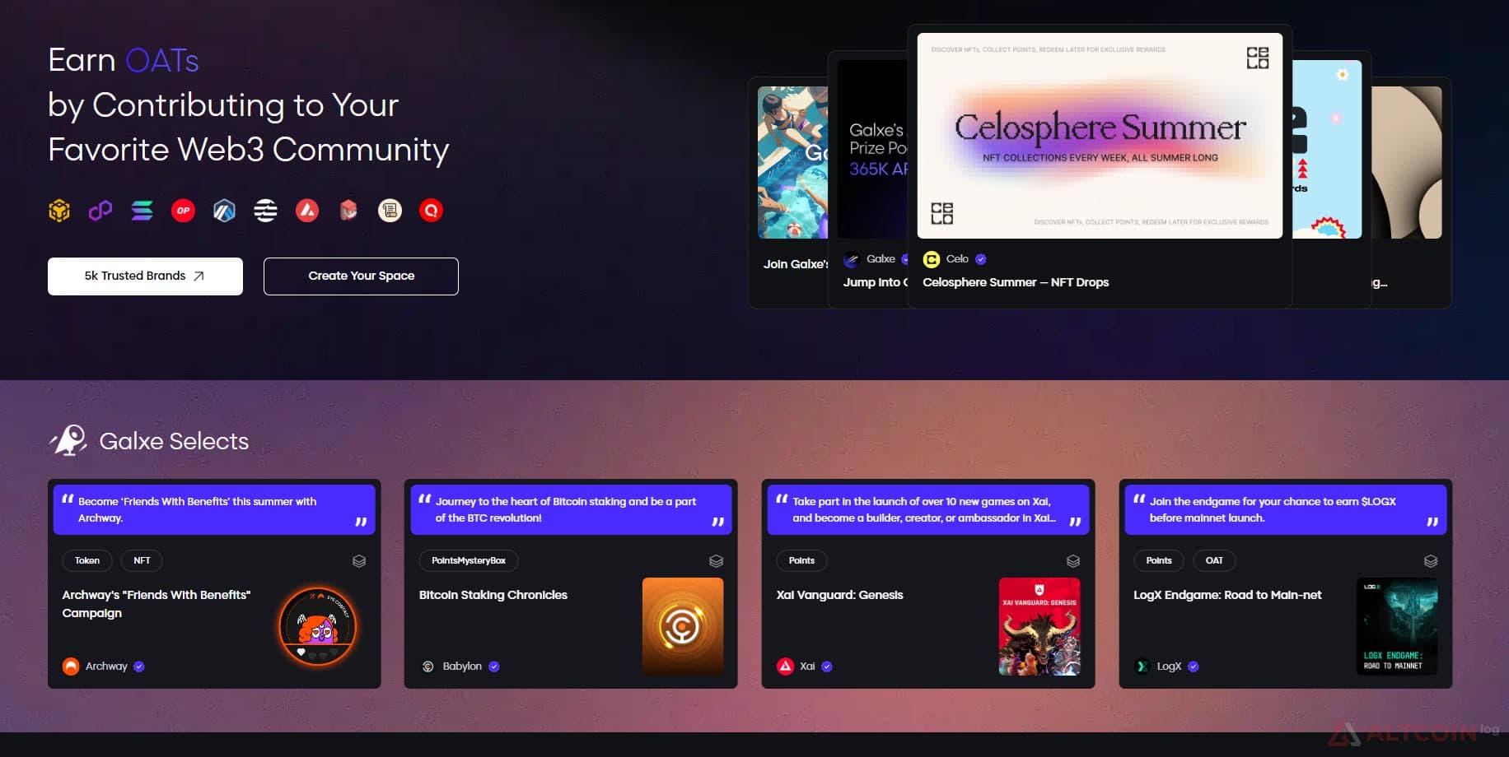This screenshot has height=757, width=1509.
Task: Click the stack icon on Xai Vanguard card
Action: (1073, 561)
